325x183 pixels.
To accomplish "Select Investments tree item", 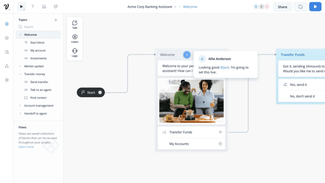I will (x=38, y=58).
